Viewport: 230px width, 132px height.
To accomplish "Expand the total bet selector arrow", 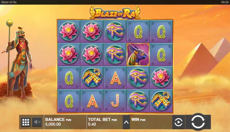I will point(126,122).
